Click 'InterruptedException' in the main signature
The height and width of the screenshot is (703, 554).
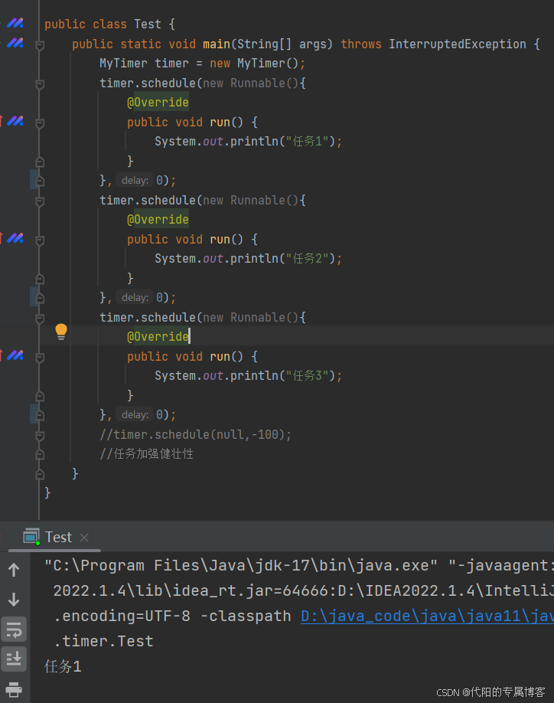coord(458,44)
